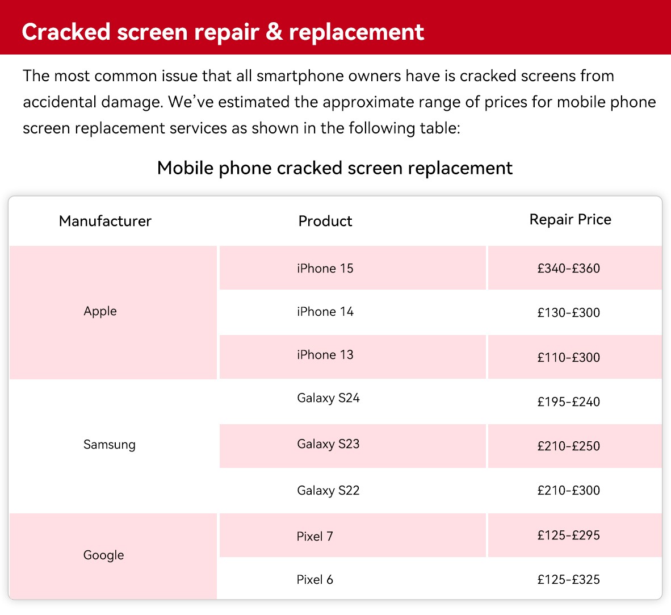This screenshot has width=671, height=615.
Task: Select the Google manufacturer cell
Action: 103,555
